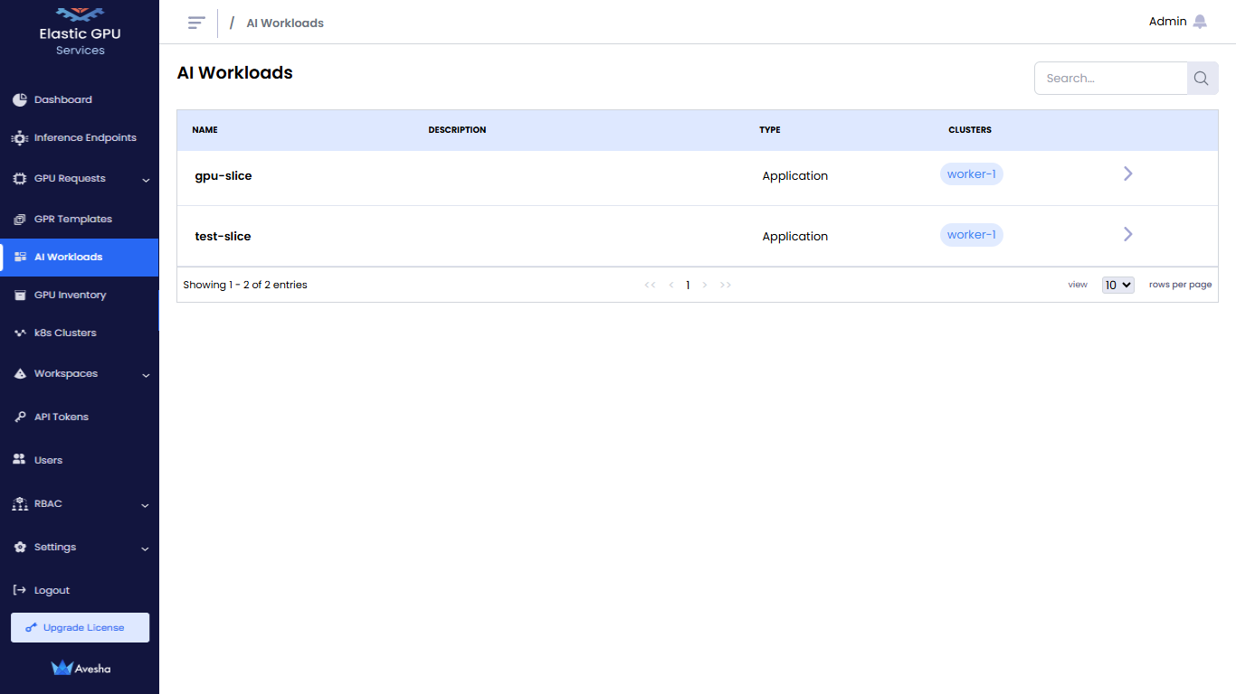
Task: Open Inference Endpoints page
Action: point(84,138)
